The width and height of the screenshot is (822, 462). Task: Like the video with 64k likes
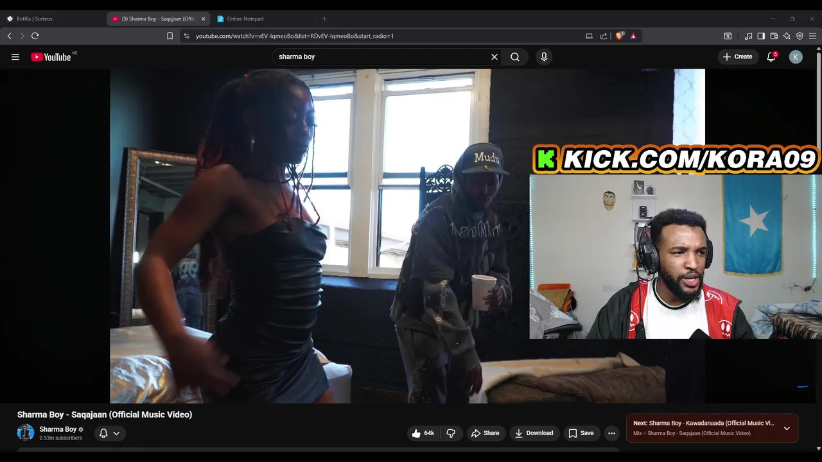pos(423,433)
